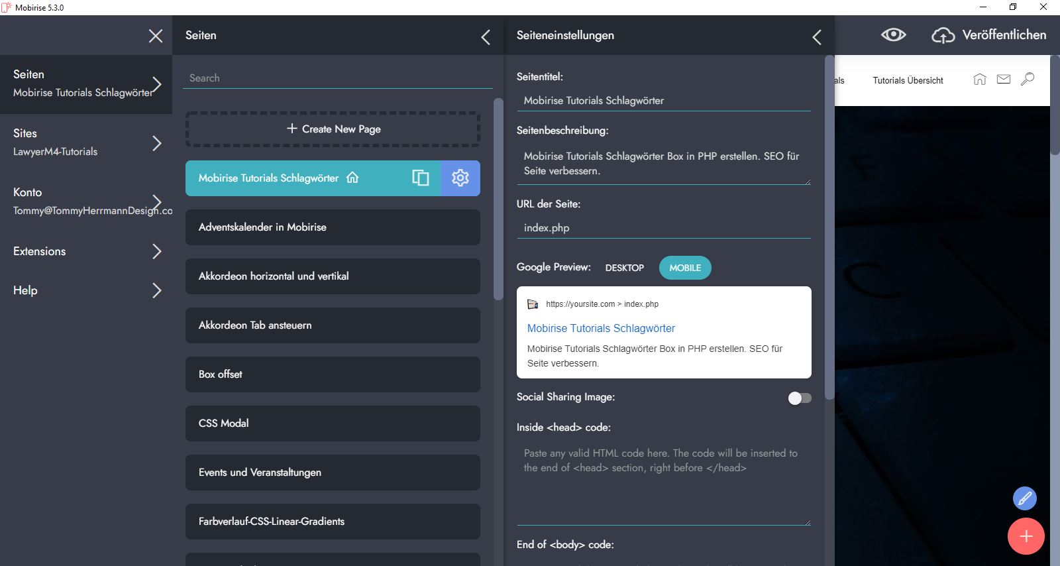Select Mobile Google Preview tab
1060x566 pixels.
tap(685, 268)
